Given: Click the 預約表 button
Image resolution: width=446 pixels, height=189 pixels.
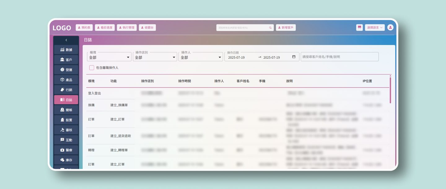Looking at the screenshot, I should tap(84, 28).
